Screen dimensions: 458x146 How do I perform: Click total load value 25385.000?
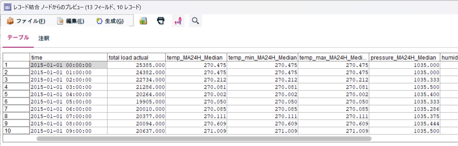point(137,65)
